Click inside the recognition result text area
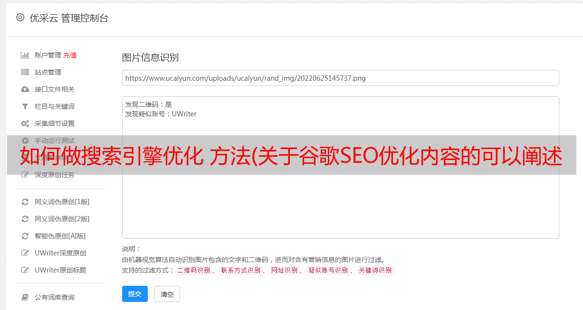583x310 pixels. pos(340,168)
